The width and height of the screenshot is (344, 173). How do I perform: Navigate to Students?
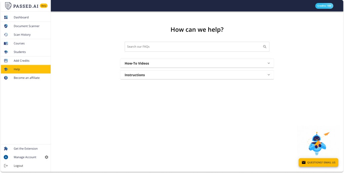26,52
